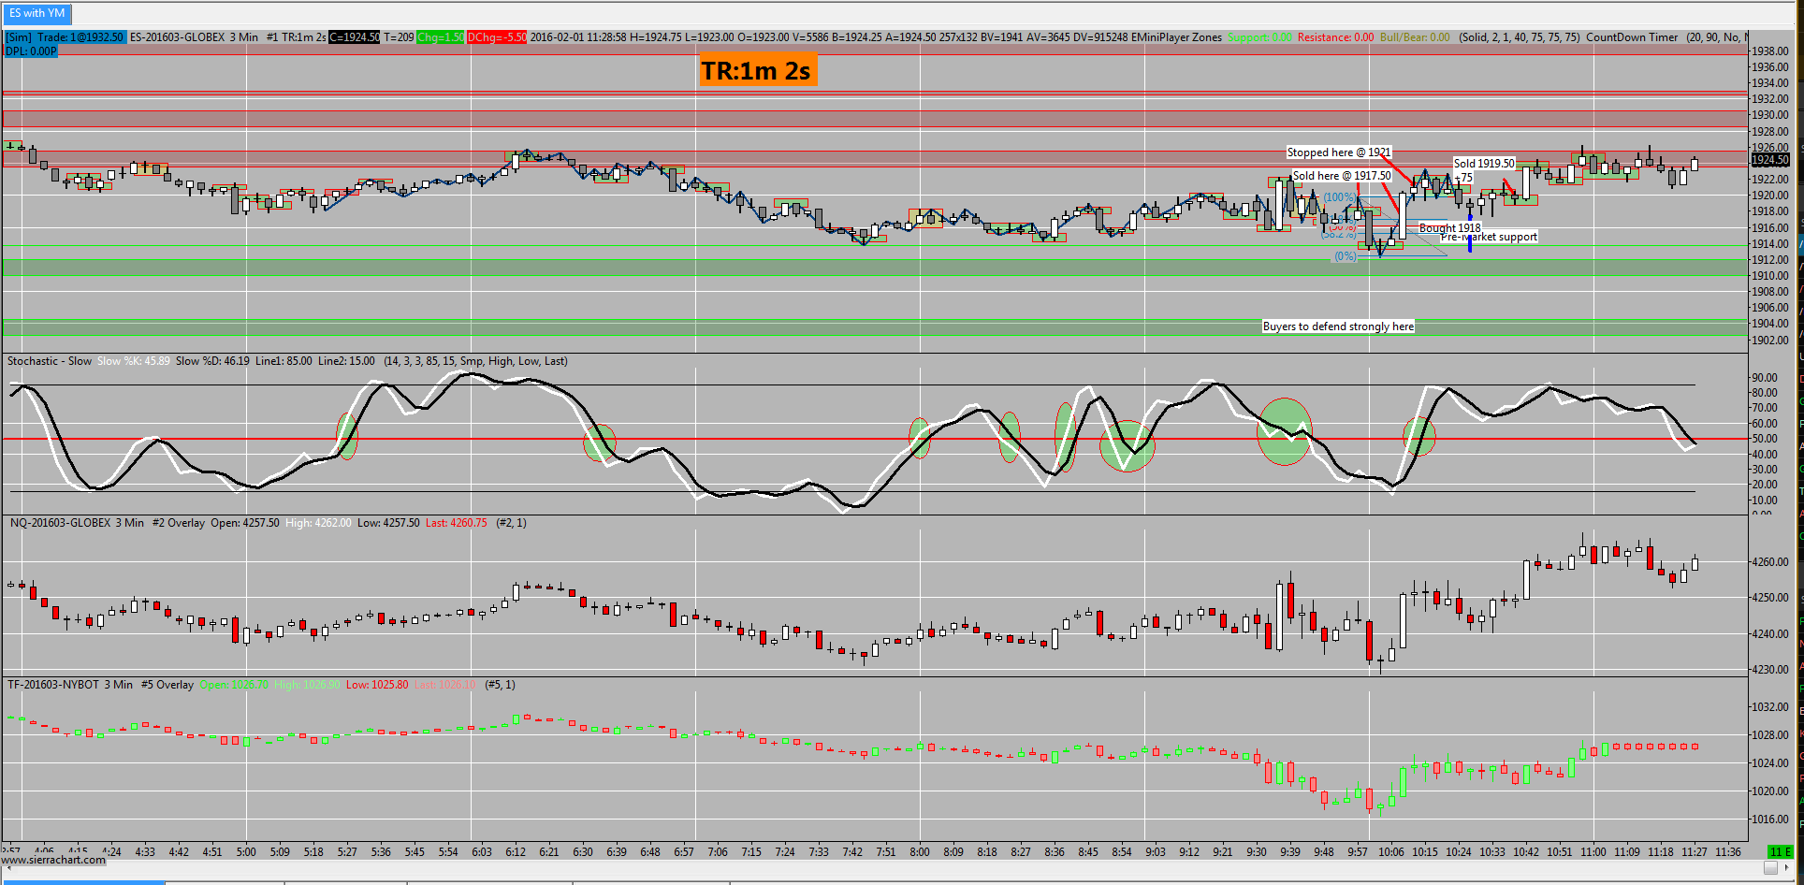
Task: Click the '[Sim] Trade: 1@1932.50' position label
Action: click(65, 37)
